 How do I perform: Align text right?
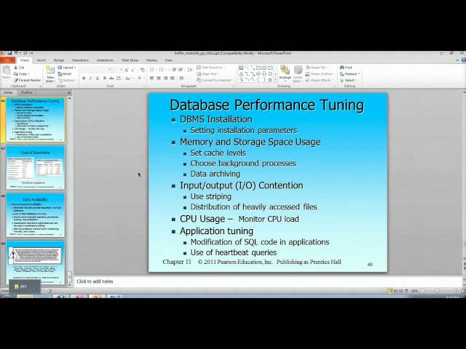165,79
